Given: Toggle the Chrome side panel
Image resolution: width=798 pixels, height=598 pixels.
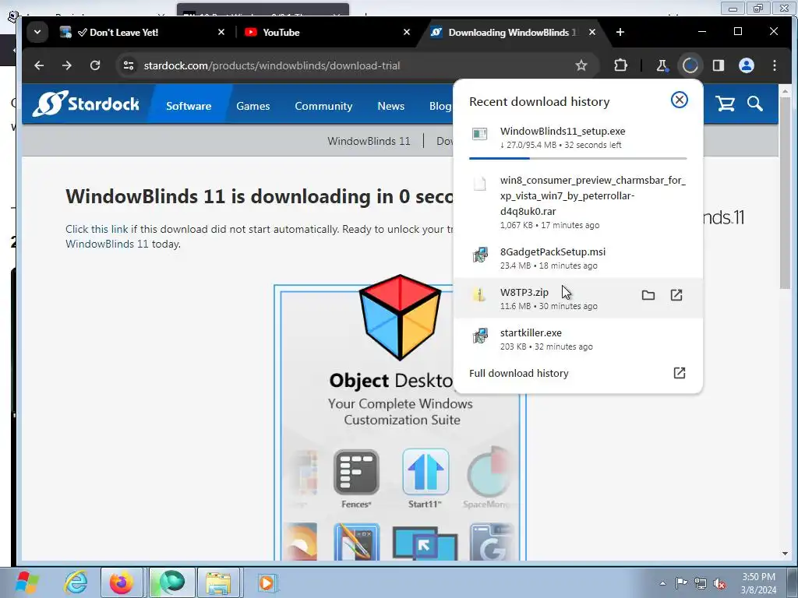Looking at the screenshot, I should 718,65.
